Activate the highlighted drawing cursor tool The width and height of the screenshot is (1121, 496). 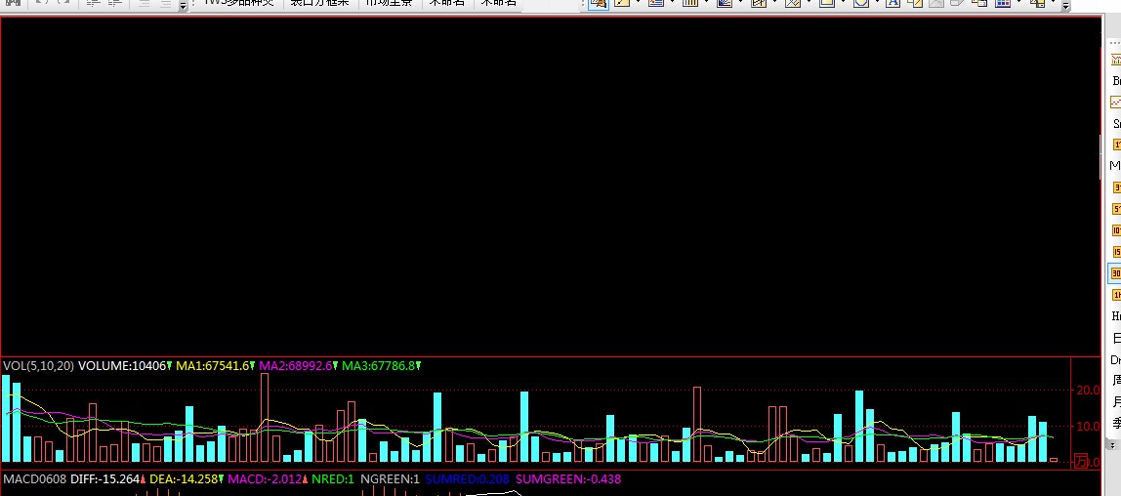pos(599,3)
